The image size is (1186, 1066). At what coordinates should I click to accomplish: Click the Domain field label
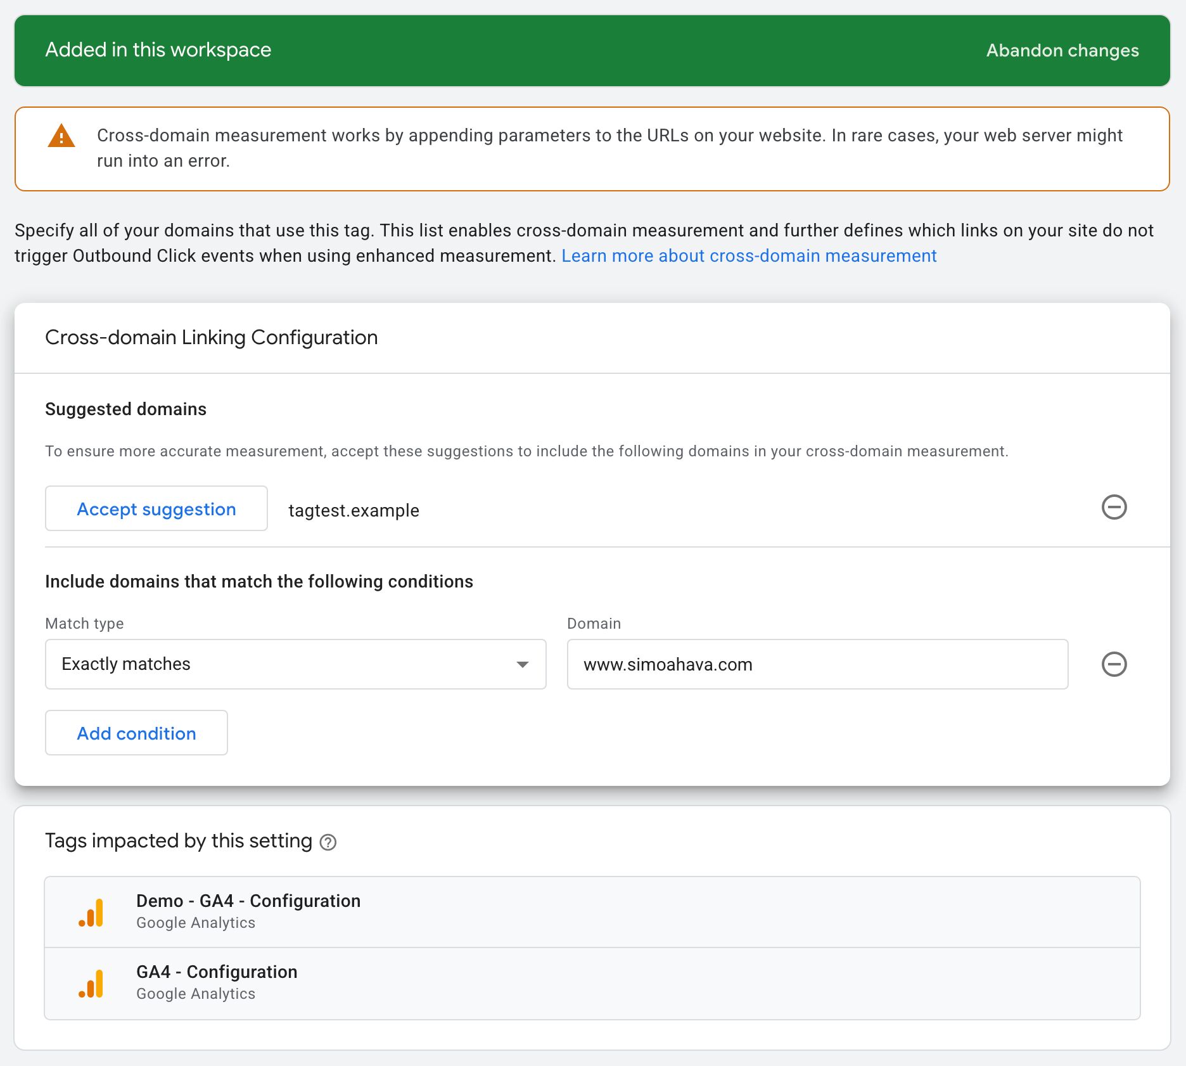pyautogui.click(x=594, y=624)
